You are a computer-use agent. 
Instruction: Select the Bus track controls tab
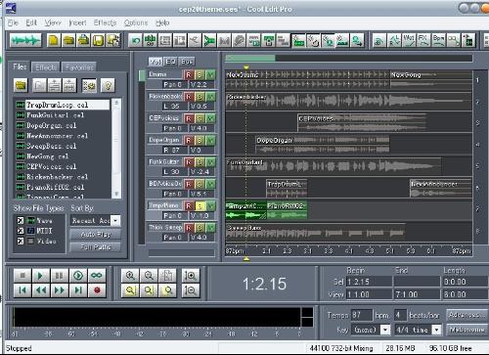pos(187,62)
